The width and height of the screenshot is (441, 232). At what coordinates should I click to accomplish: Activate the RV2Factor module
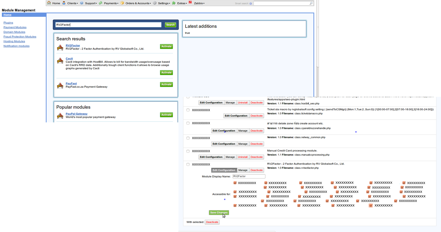pyautogui.click(x=166, y=46)
